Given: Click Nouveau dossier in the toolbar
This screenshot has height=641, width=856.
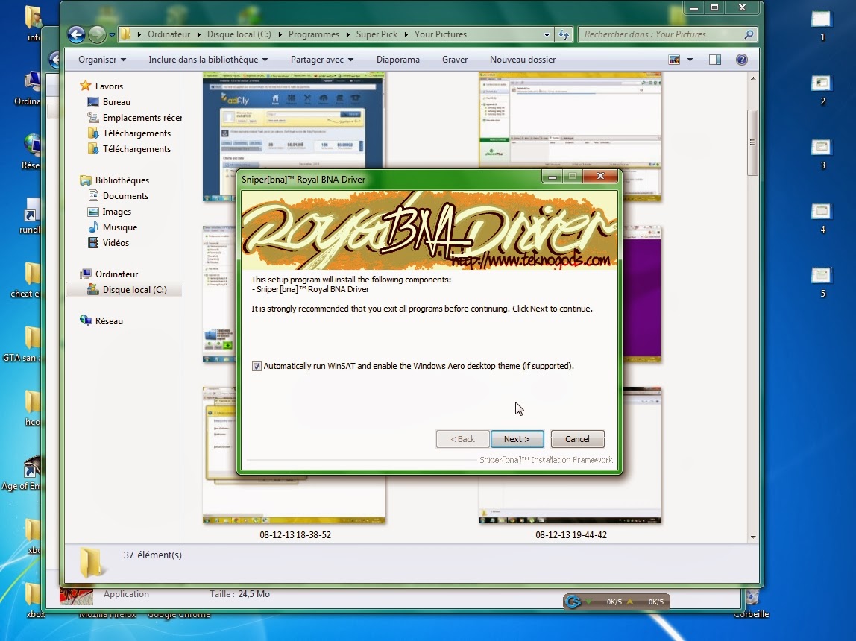Looking at the screenshot, I should pyautogui.click(x=523, y=60).
